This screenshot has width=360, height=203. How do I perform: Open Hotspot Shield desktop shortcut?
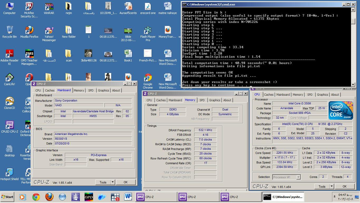click(x=9, y=175)
